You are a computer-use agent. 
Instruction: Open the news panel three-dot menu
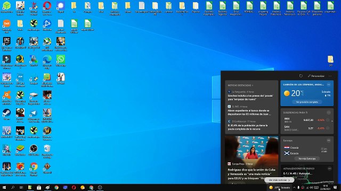coord(330,76)
